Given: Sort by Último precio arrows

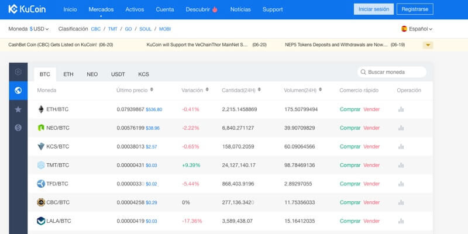Looking at the screenshot, I should tap(152, 90).
